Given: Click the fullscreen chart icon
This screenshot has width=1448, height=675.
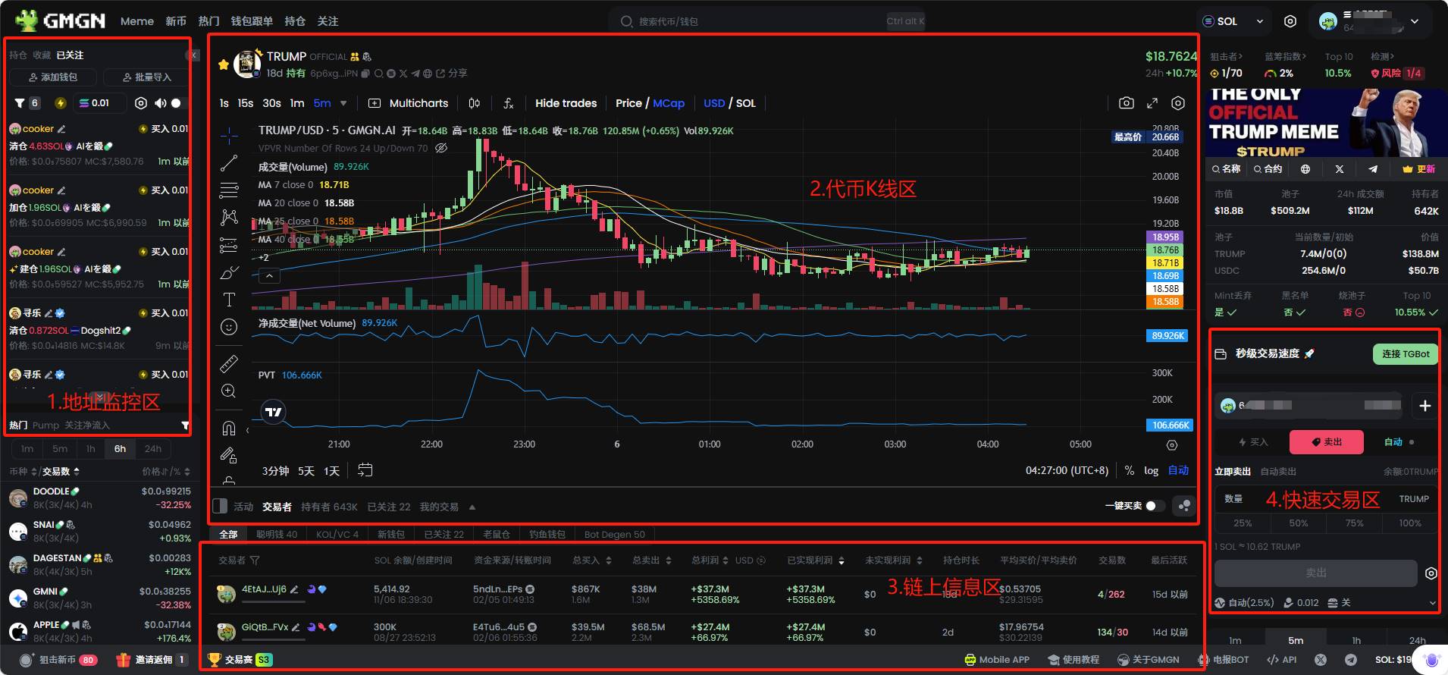Looking at the screenshot, I should pos(1152,103).
